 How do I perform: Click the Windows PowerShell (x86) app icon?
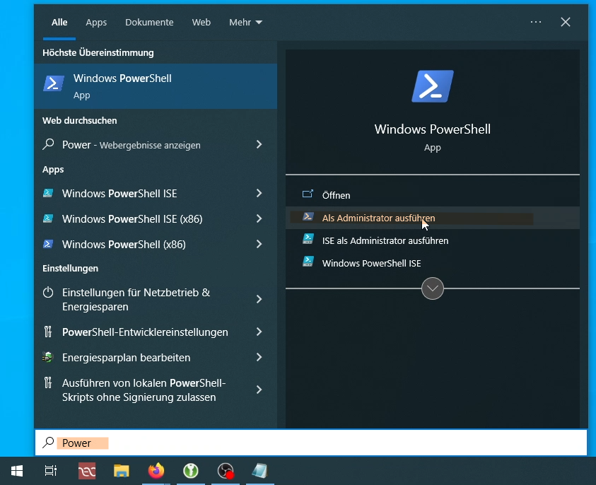(48, 244)
